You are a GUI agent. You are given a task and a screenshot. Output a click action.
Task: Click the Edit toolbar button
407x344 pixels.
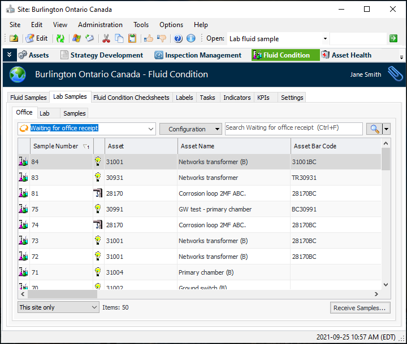click(37, 38)
